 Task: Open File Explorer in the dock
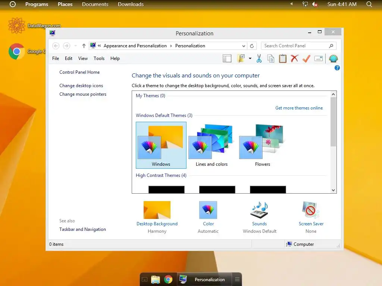(x=156, y=279)
